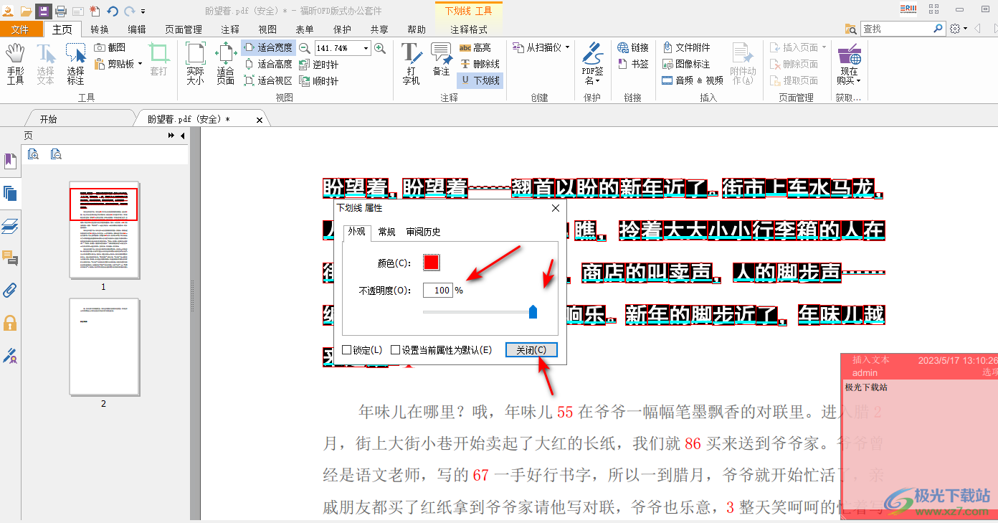Open quick access toolbar customize arrow
The image size is (998, 523).
pyautogui.click(x=143, y=11)
